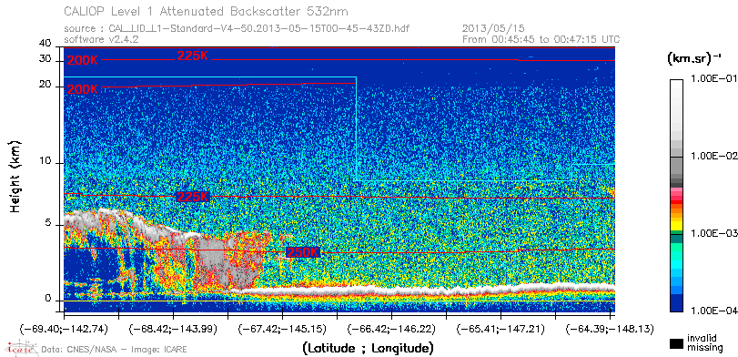Click the date '2013/05/15'
The height and width of the screenshot is (357, 738).
click(x=494, y=29)
